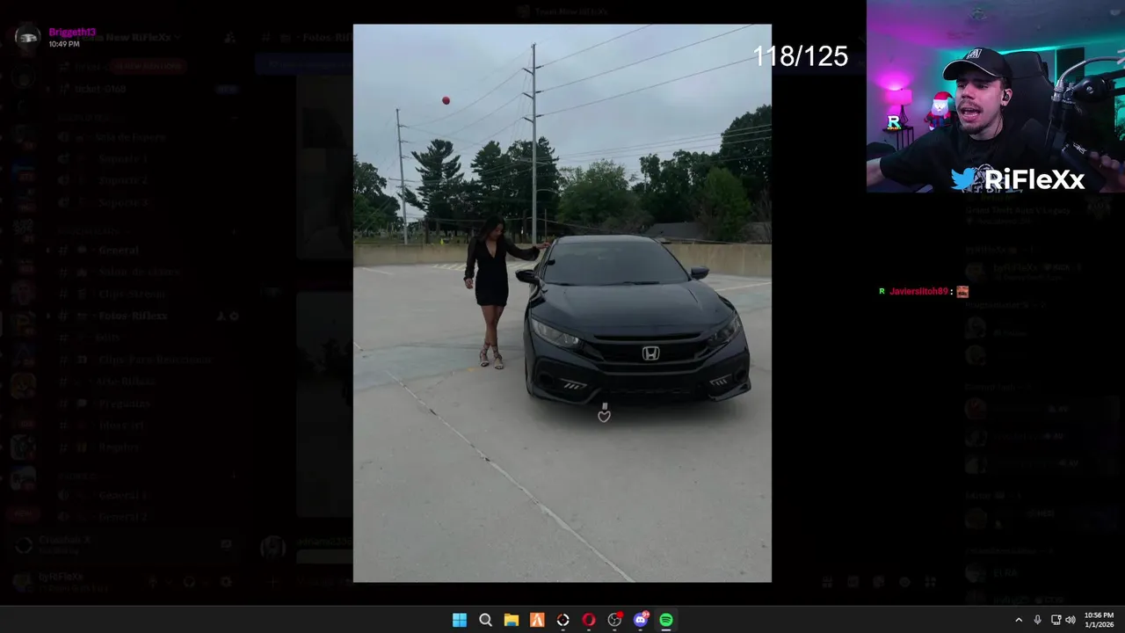Click the invite icon on the Fotos-Riflexx channel

point(221,316)
